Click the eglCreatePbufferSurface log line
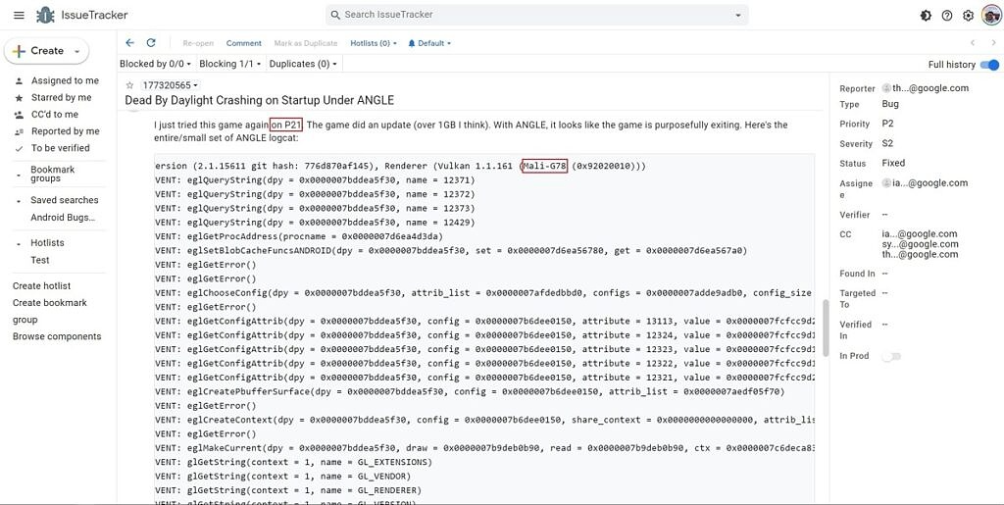 pyautogui.click(x=470, y=391)
